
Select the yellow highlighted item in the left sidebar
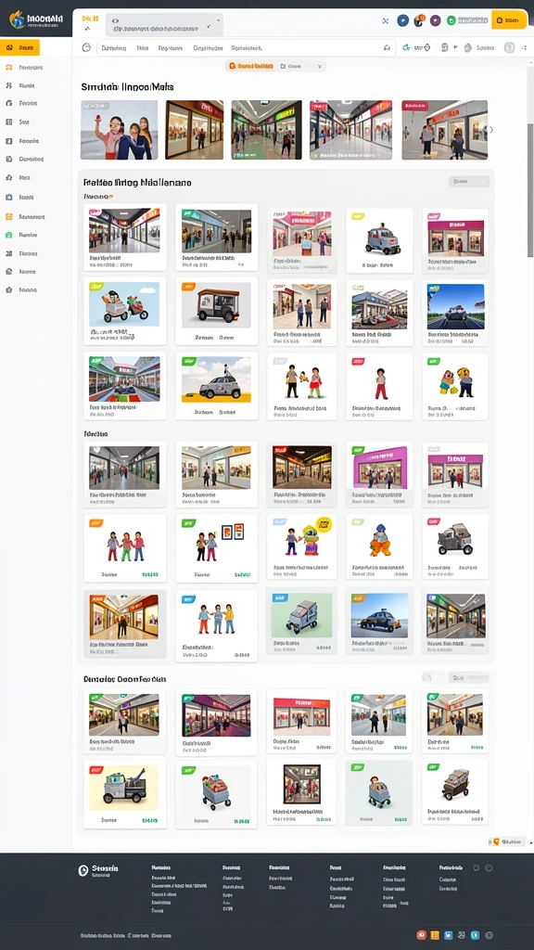20,47
